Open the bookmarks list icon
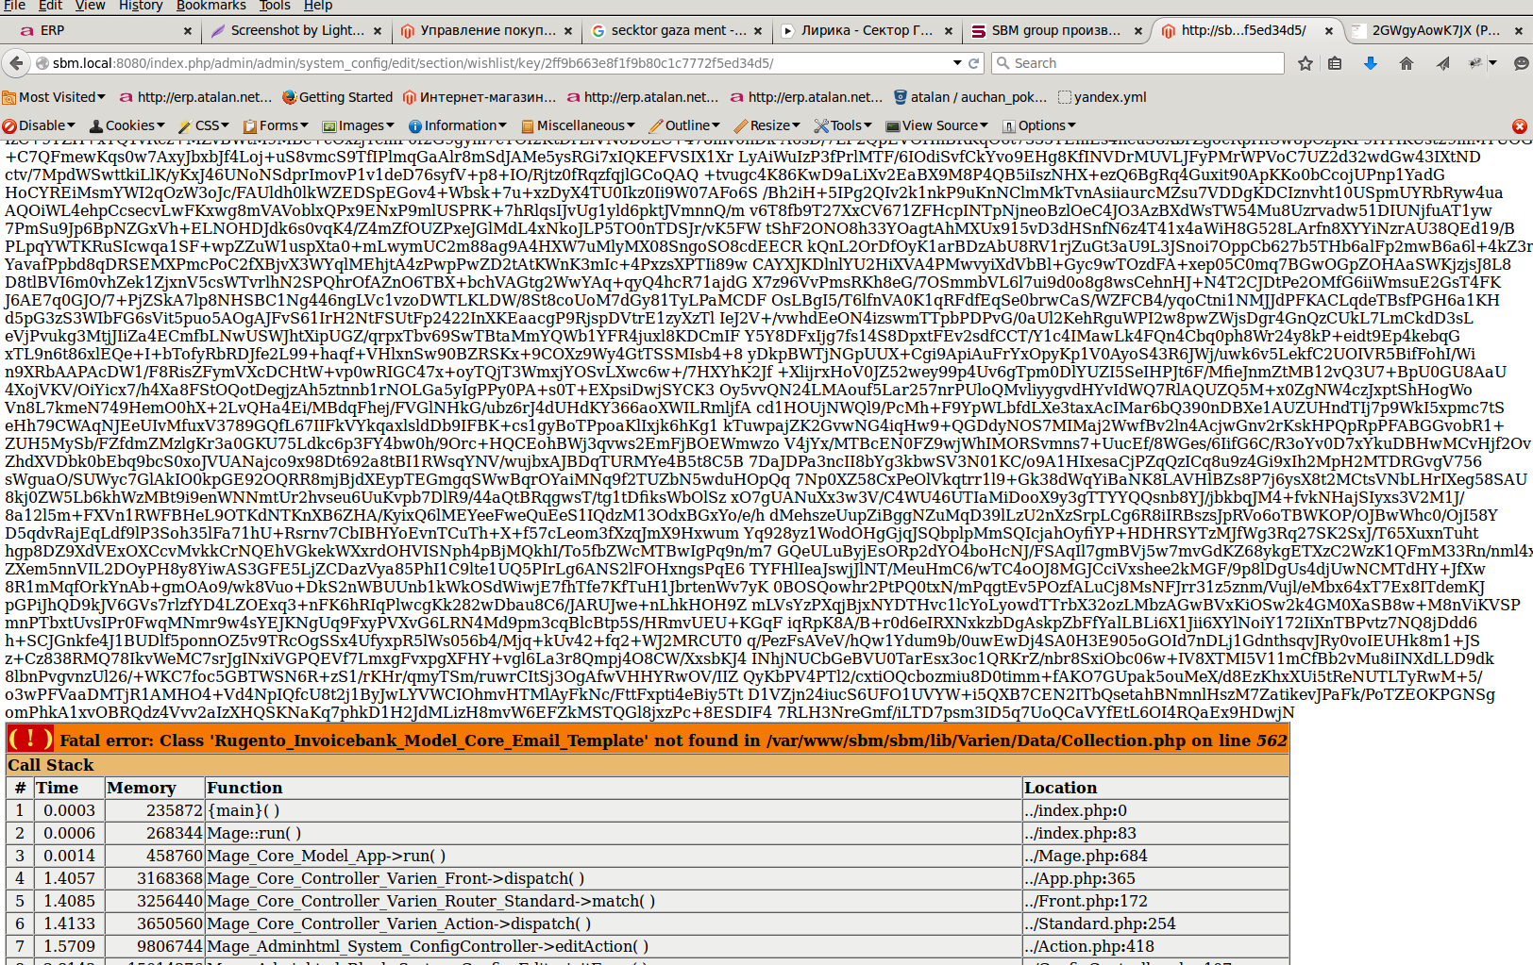 [1335, 63]
